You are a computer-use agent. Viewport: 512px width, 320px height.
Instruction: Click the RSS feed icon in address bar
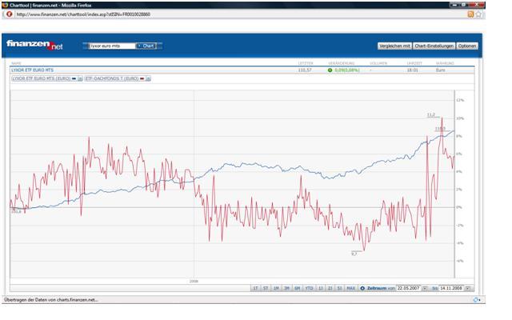470,14
